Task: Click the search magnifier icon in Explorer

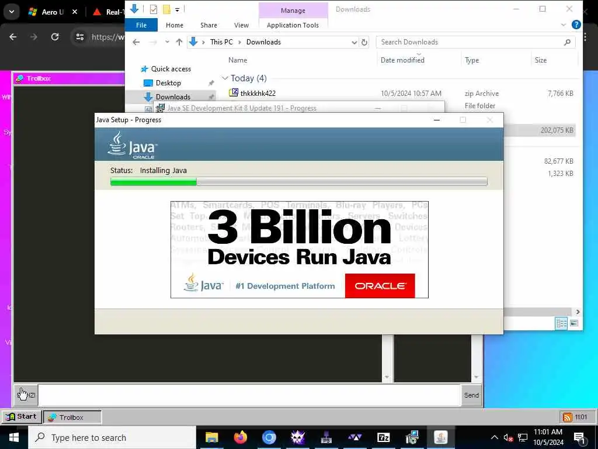Action: pos(568,42)
